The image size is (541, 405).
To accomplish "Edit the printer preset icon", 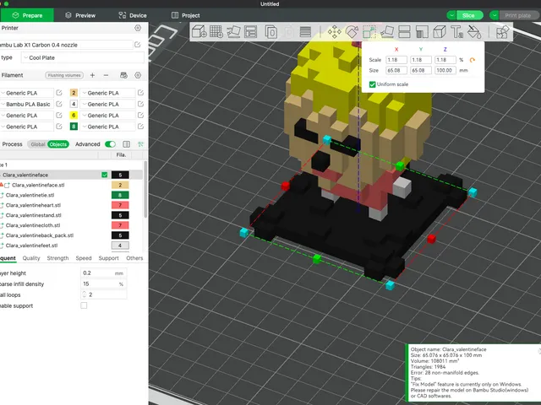I will coord(137,45).
